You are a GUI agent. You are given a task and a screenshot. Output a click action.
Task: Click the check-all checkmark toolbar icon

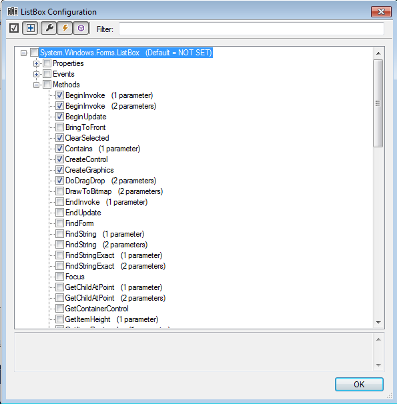pos(14,28)
